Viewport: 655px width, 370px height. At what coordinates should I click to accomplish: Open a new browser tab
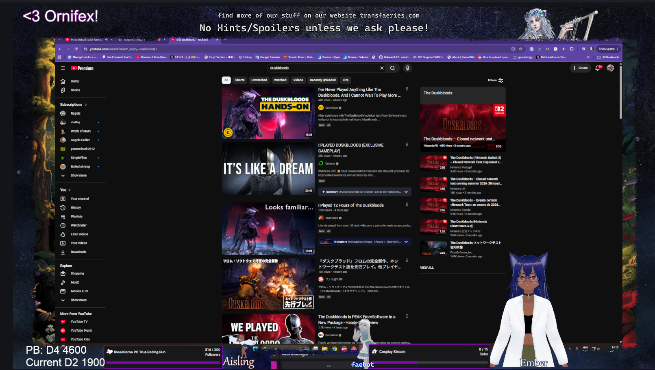225,40
